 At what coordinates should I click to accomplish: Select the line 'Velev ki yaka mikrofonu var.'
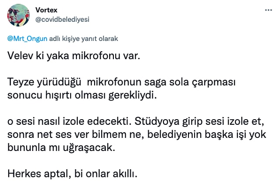pos(74,56)
